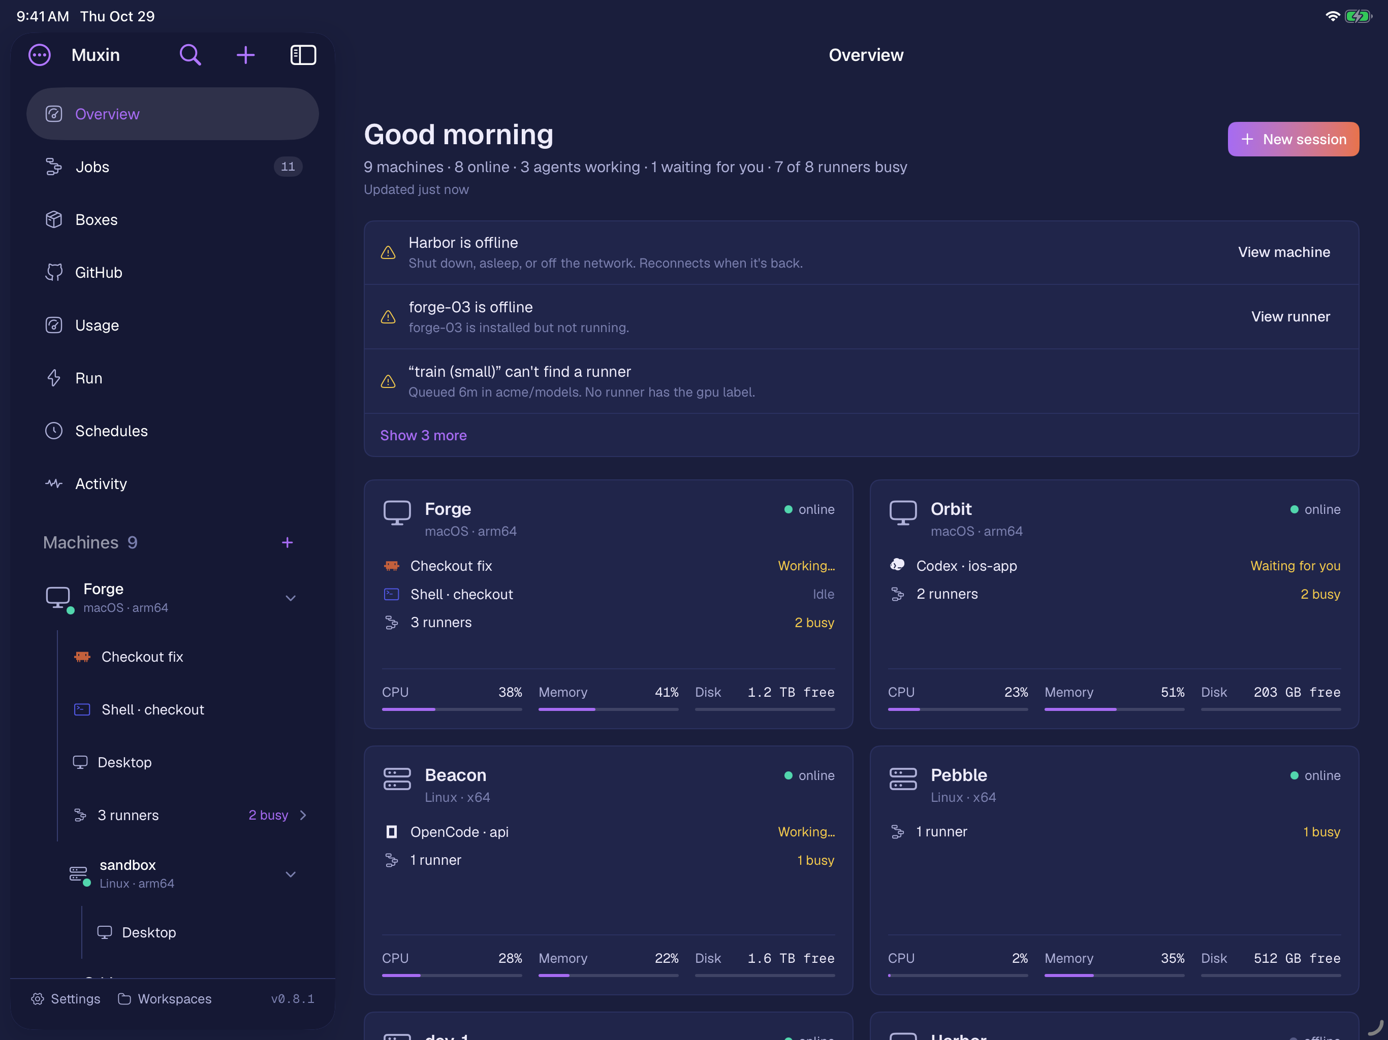Open the Muxin ellipsis menu icon
This screenshot has width=1388, height=1040.
tap(40, 55)
